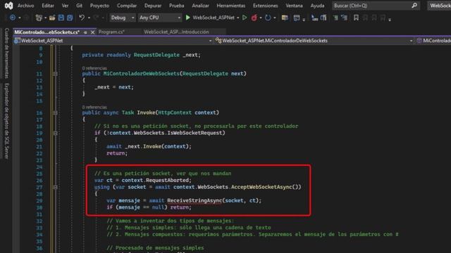The height and width of the screenshot is (253, 451).
Task: Click AcceptWebSocketAsync on line 27
Action: (261, 187)
